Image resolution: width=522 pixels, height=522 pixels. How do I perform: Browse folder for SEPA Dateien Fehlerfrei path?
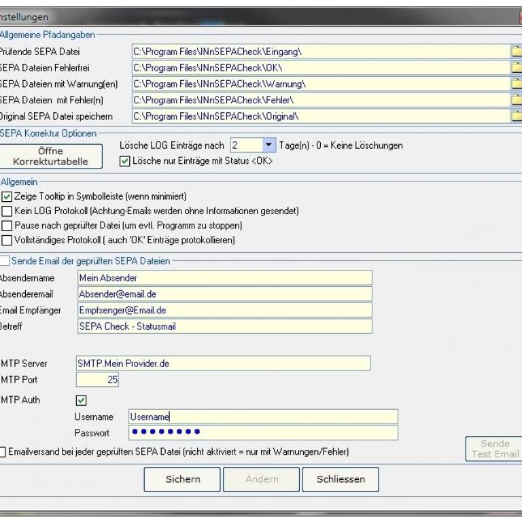coord(516,67)
